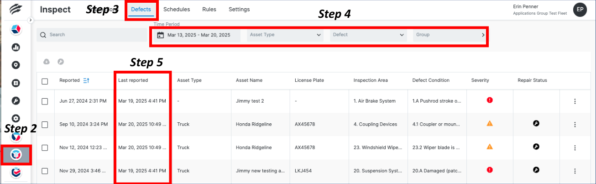Check the box for Jun 27, 2024 row
This screenshot has width=596, height=184.
(x=45, y=101)
